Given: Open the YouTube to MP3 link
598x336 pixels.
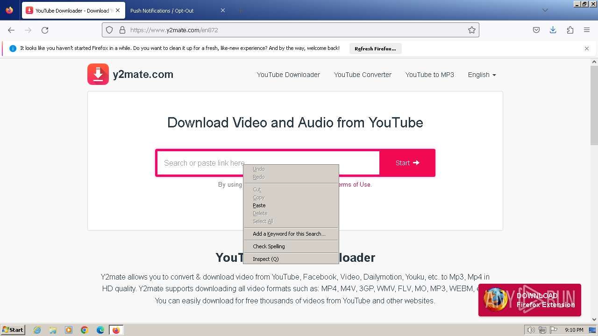Looking at the screenshot, I should (430, 75).
